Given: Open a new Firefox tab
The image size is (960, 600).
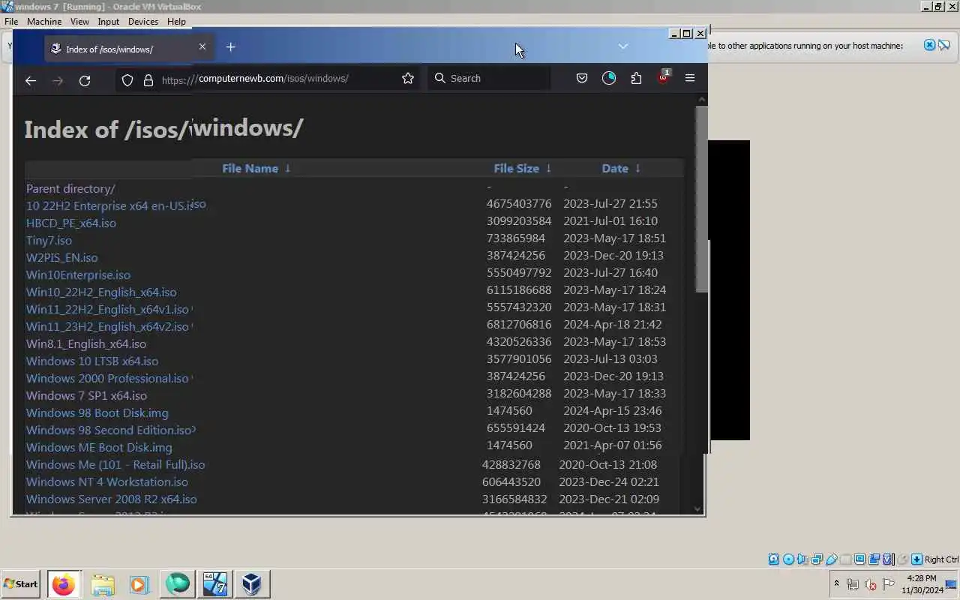Looking at the screenshot, I should 231,47.
